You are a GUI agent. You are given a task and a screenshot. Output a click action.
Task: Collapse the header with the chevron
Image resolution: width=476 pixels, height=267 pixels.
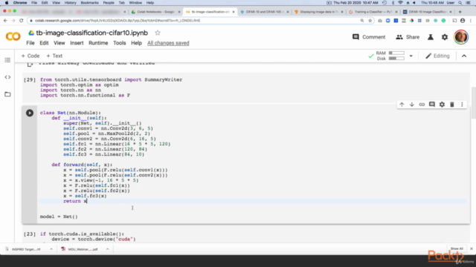464,56
